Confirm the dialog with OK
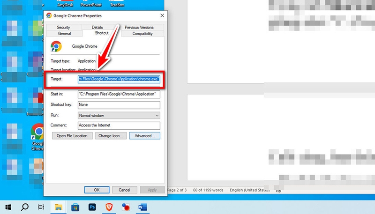This screenshot has width=375, height=214. (x=97, y=190)
